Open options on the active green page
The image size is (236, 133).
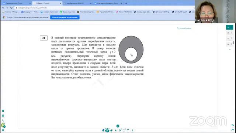pyautogui.click(x=232, y=27)
